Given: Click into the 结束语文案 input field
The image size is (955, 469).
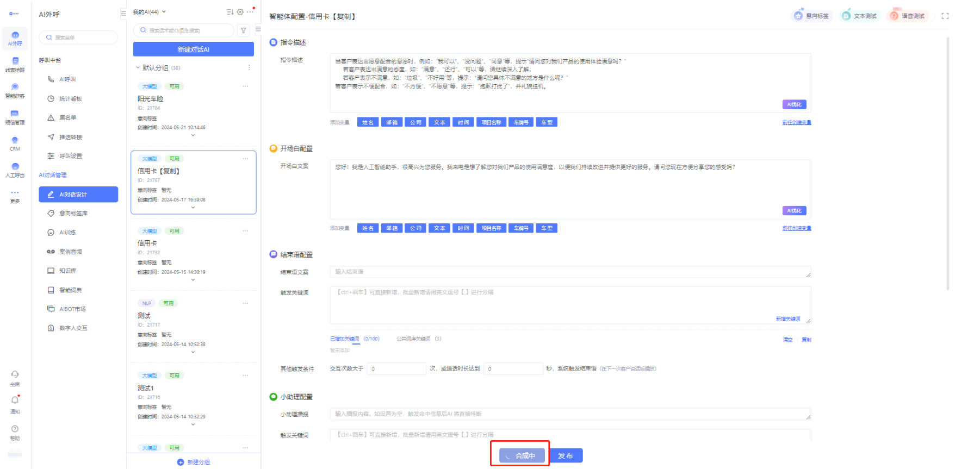Looking at the screenshot, I should (x=569, y=272).
